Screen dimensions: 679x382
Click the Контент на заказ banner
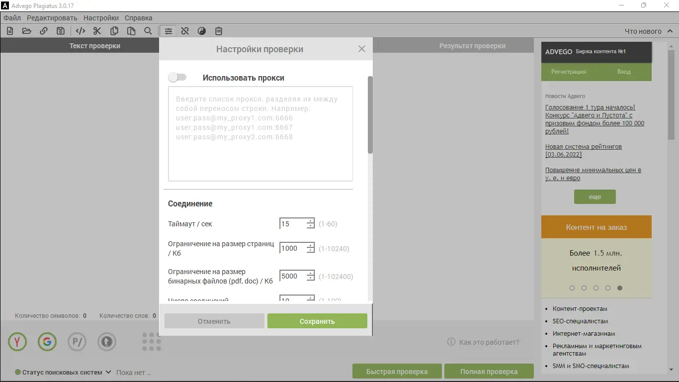[x=596, y=227]
